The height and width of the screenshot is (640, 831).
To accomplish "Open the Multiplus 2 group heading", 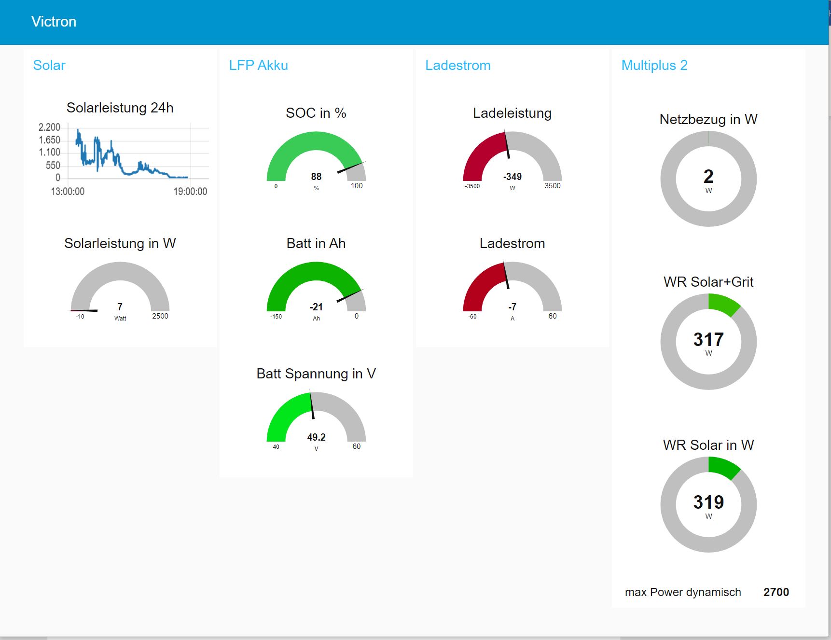I will pyautogui.click(x=654, y=65).
